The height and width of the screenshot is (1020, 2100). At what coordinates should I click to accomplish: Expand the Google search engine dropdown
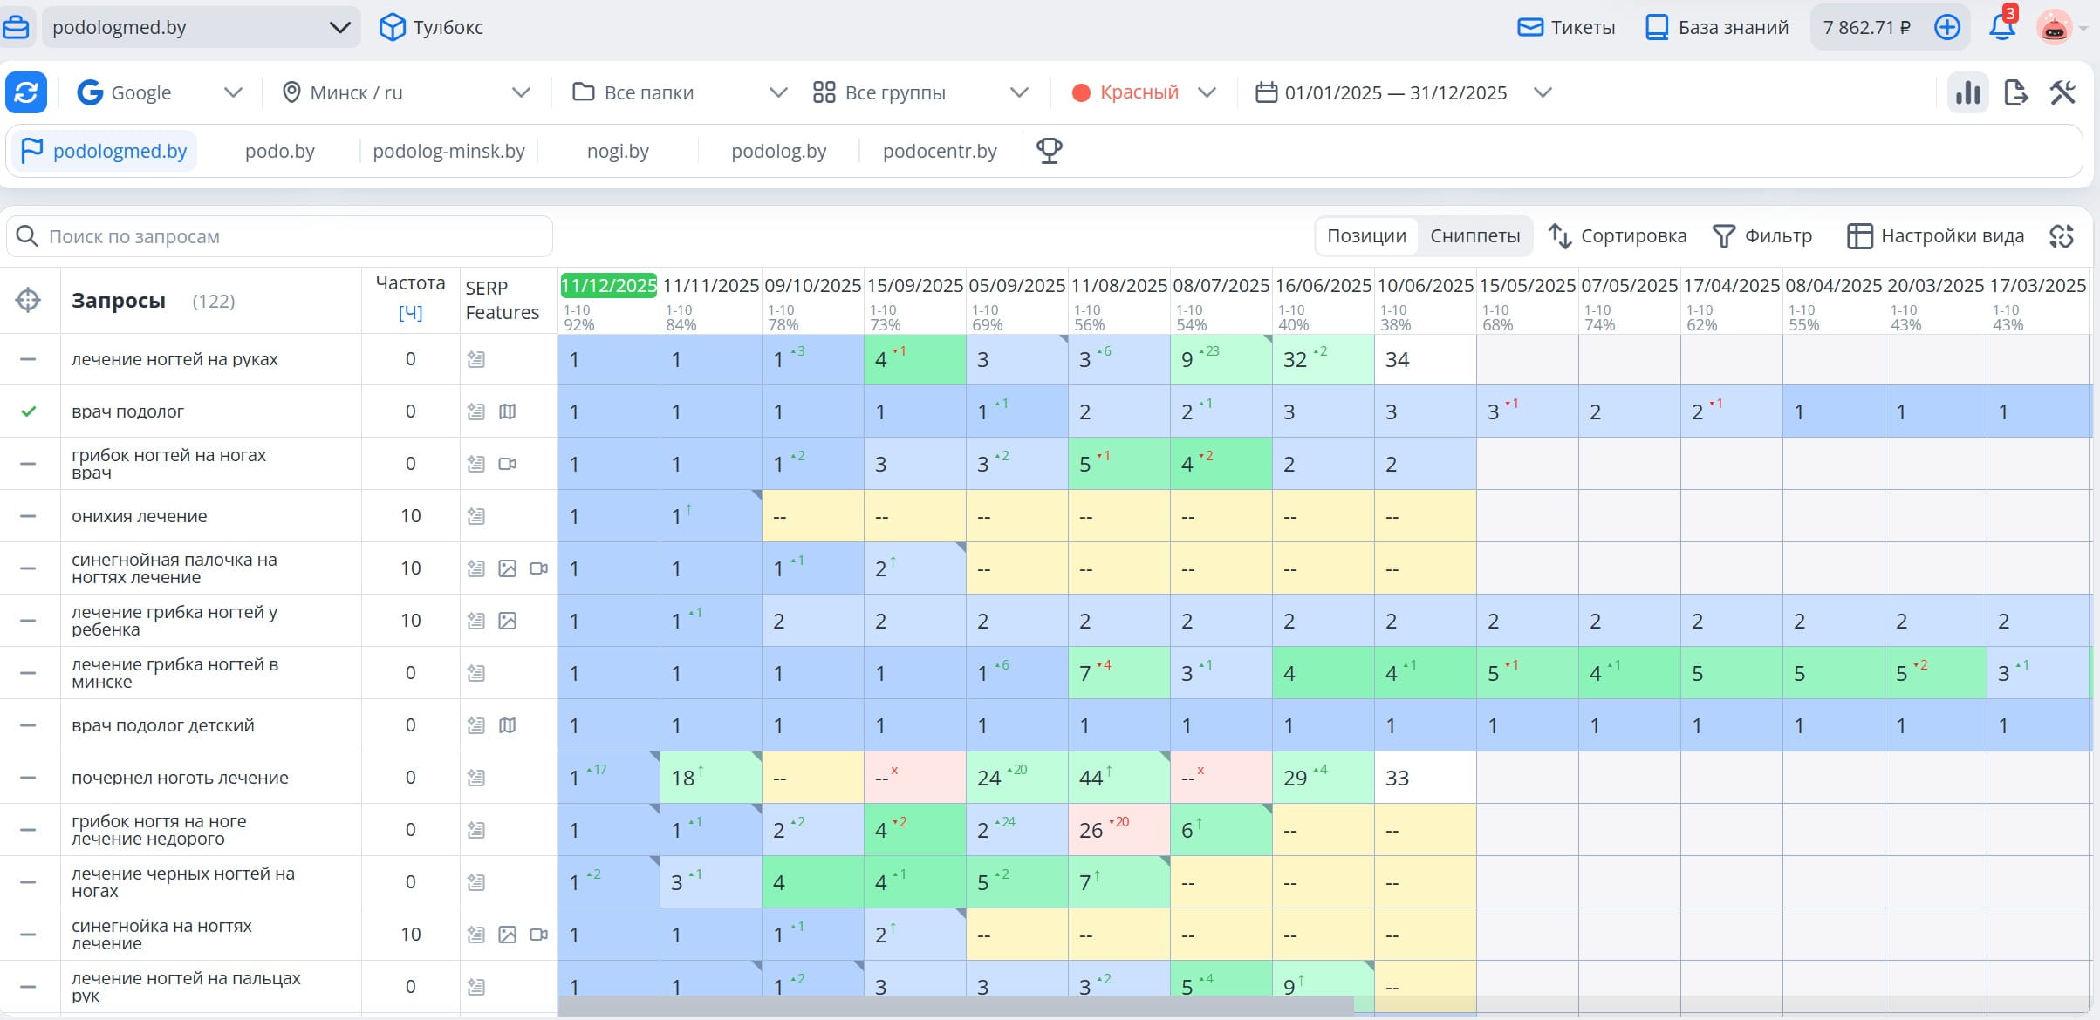pyautogui.click(x=160, y=92)
